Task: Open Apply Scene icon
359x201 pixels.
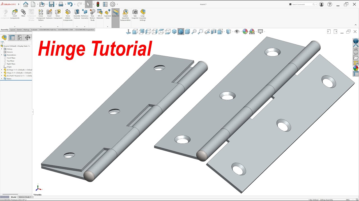Action: (x=252, y=32)
